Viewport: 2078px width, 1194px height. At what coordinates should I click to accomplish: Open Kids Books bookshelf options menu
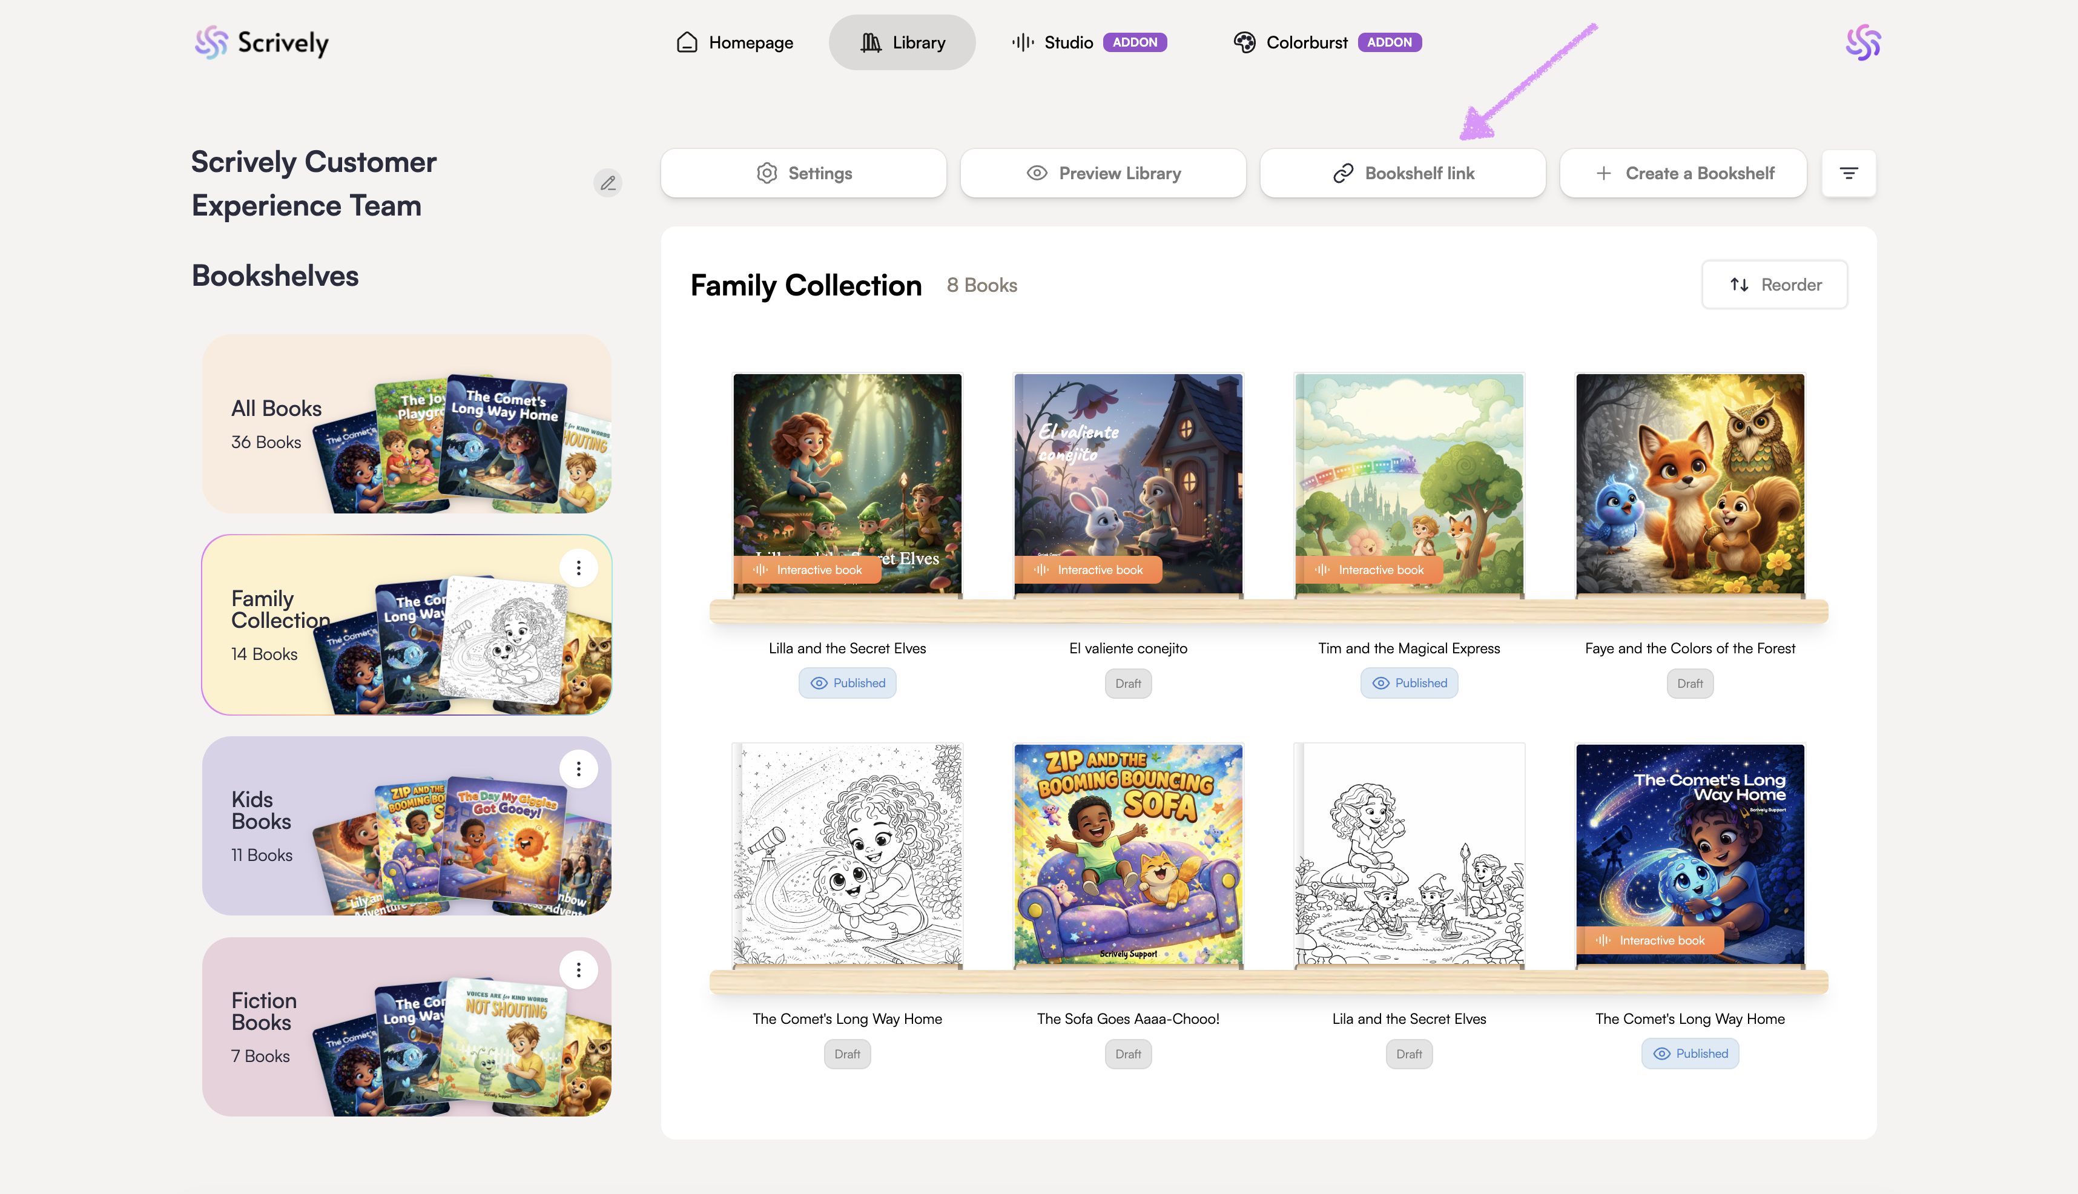[x=578, y=768]
